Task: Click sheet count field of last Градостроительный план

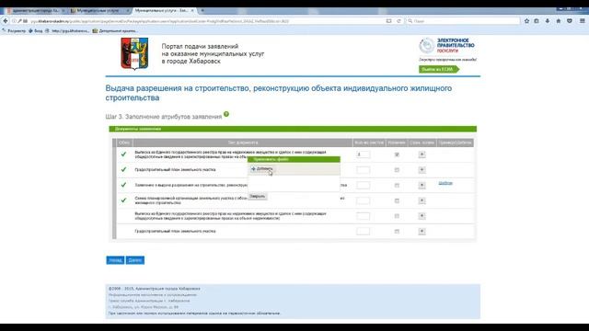Action: [x=363, y=231]
